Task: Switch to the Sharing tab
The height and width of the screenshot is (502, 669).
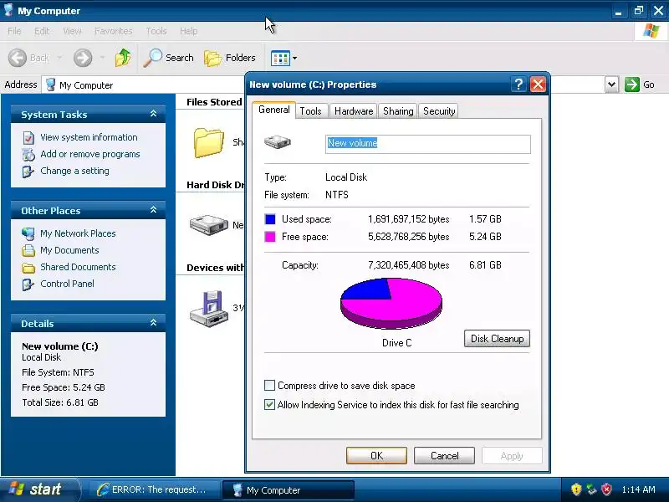Action: pos(398,111)
